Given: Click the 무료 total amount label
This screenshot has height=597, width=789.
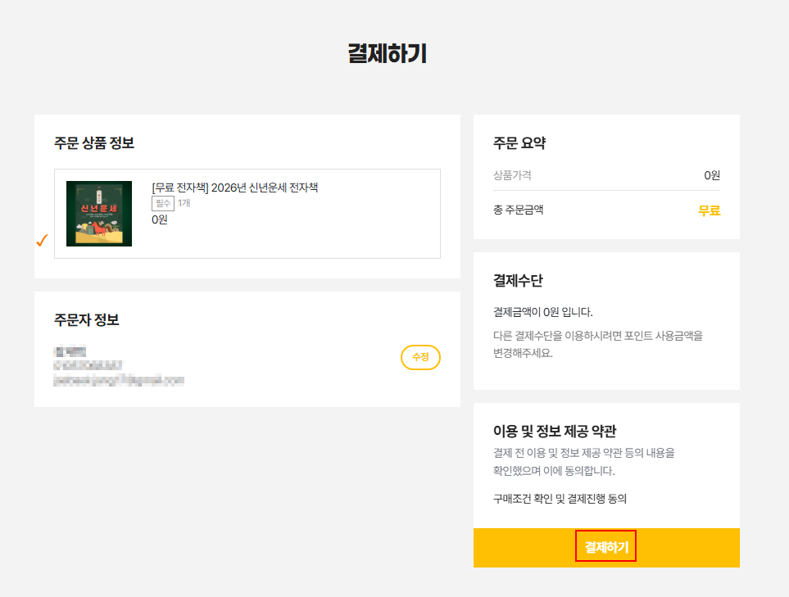Looking at the screenshot, I should (709, 210).
